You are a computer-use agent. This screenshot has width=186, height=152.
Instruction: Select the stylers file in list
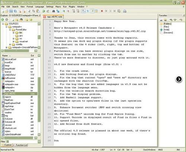pyautogui.click(x=7, y=131)
